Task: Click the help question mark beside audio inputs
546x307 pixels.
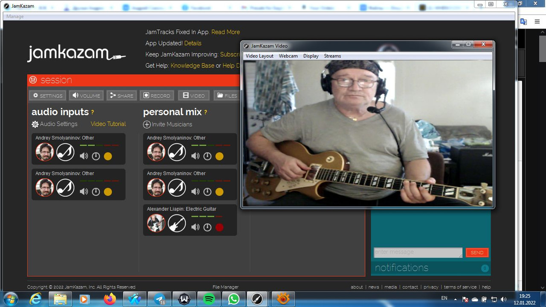Action: (x=92, y=113)
